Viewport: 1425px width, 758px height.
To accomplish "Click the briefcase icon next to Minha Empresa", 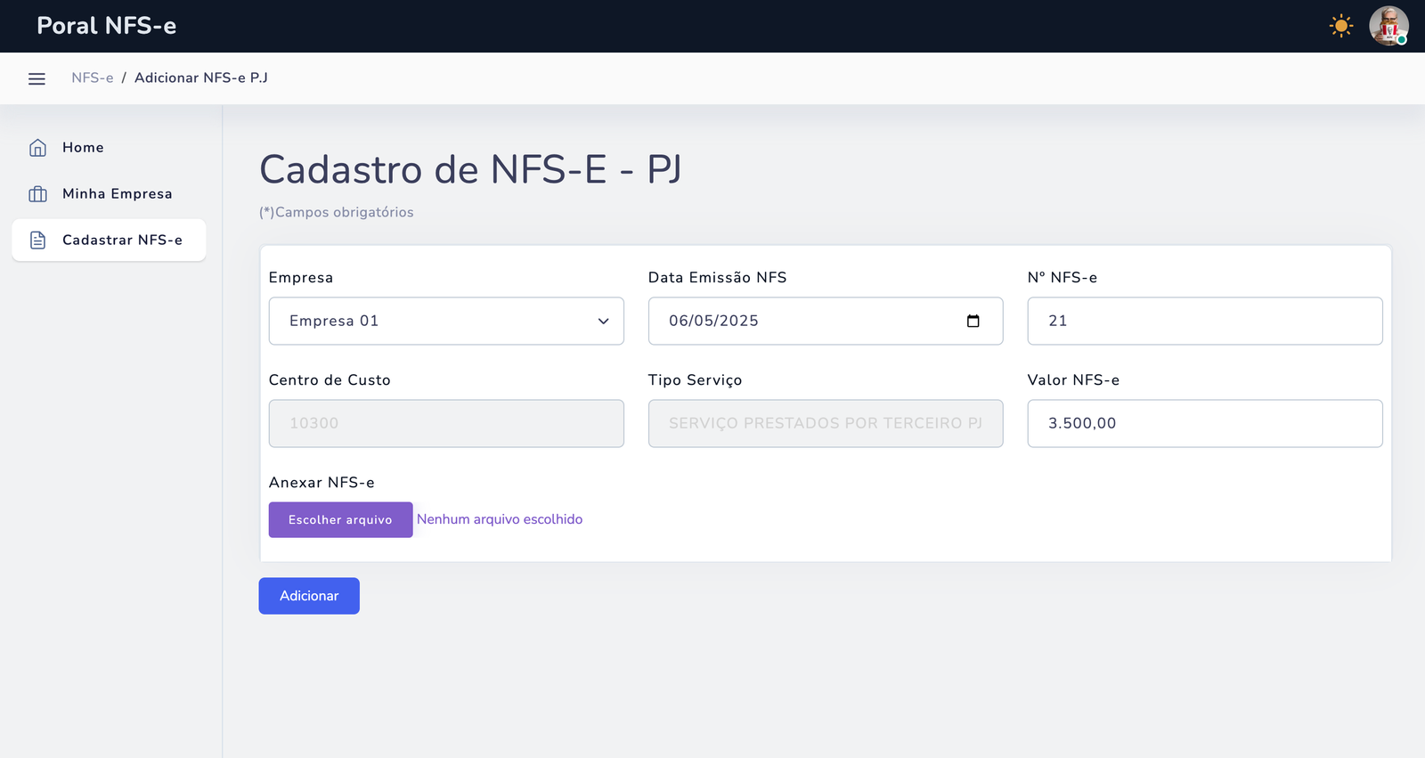I will click(x=37, y=193).
